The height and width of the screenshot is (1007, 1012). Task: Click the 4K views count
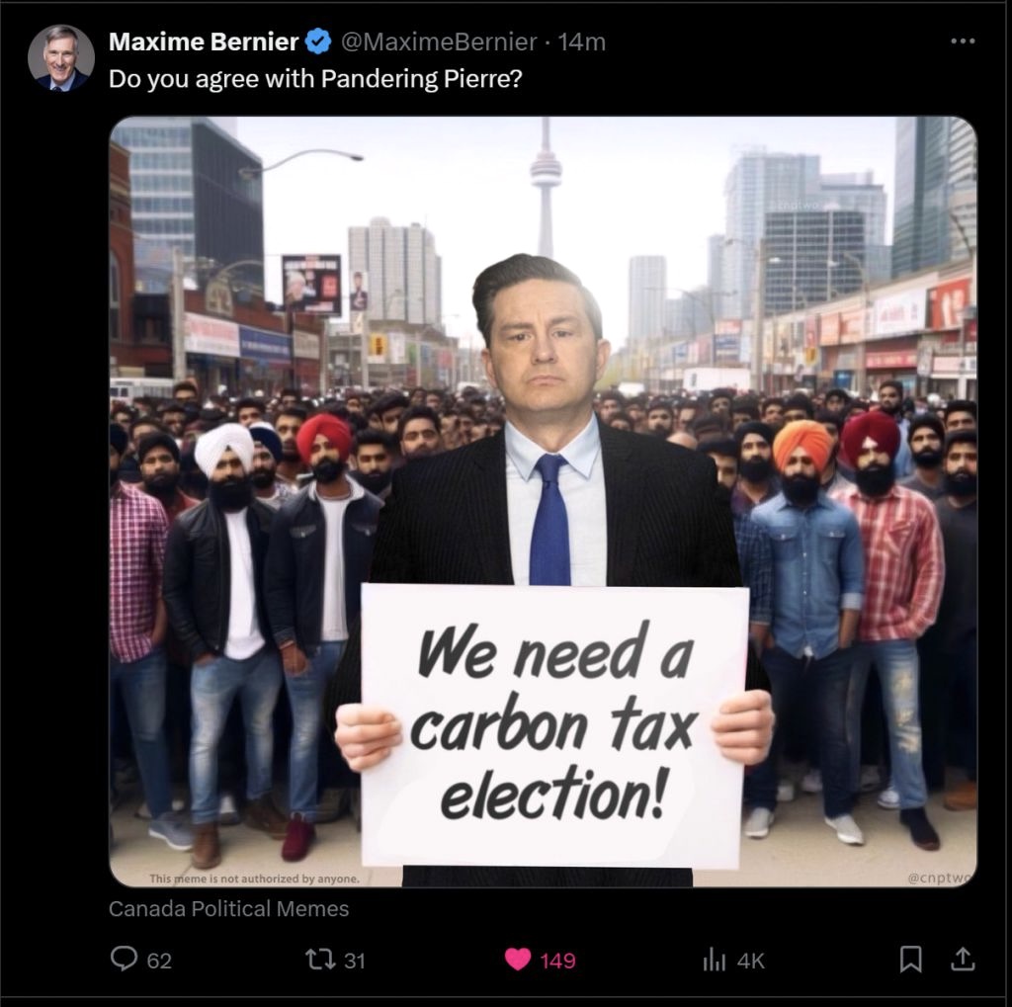(751, 962)
